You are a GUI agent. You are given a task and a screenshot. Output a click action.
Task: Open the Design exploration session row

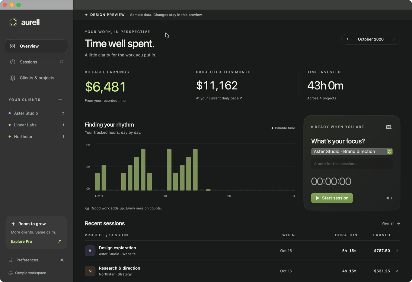click(242, 251)
